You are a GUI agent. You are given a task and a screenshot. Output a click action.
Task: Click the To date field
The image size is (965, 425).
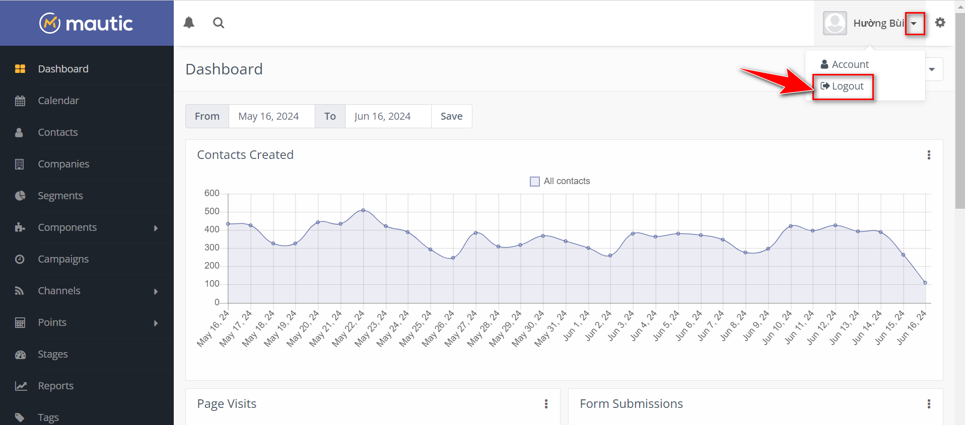(388, 116)
